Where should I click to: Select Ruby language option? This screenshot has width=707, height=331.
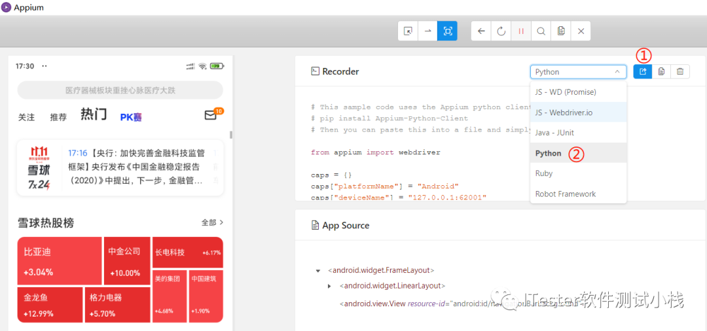point(579,173)
